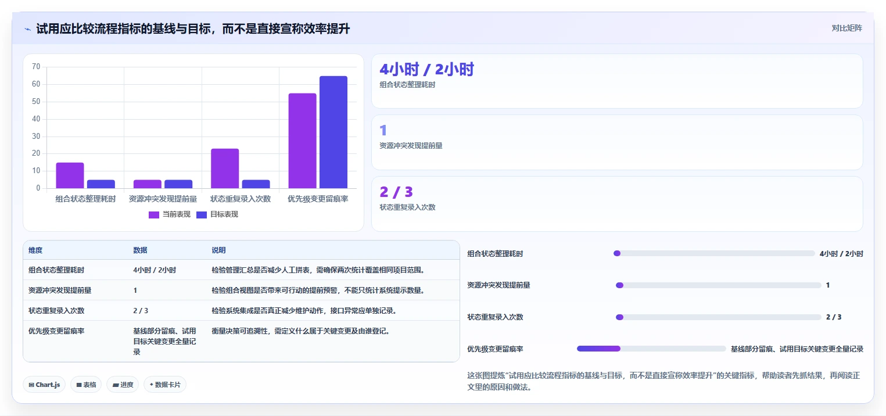The width and height of the screenshot is (886, 416).
Task: Click the lightning icon beside the header title
Action: (27, 29)
